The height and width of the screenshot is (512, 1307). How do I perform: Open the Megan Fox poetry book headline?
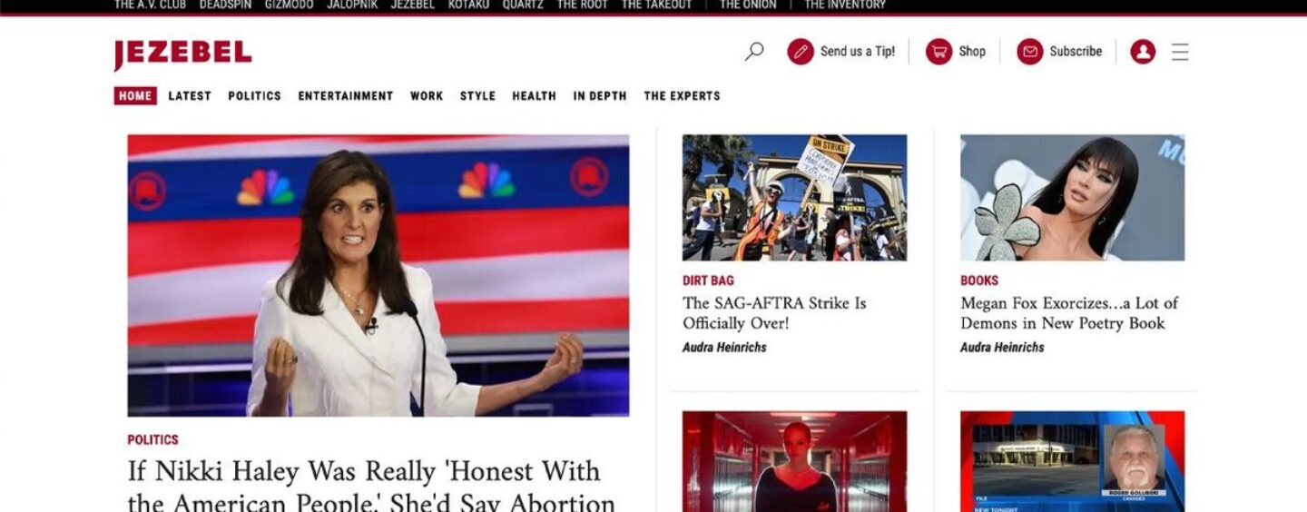point(1069,312)
